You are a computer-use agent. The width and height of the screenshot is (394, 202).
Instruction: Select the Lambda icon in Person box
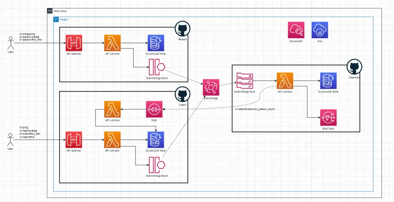click(112, 43)
